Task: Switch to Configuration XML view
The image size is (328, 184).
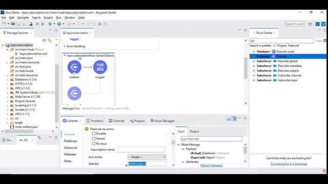Action: (117, 108)
